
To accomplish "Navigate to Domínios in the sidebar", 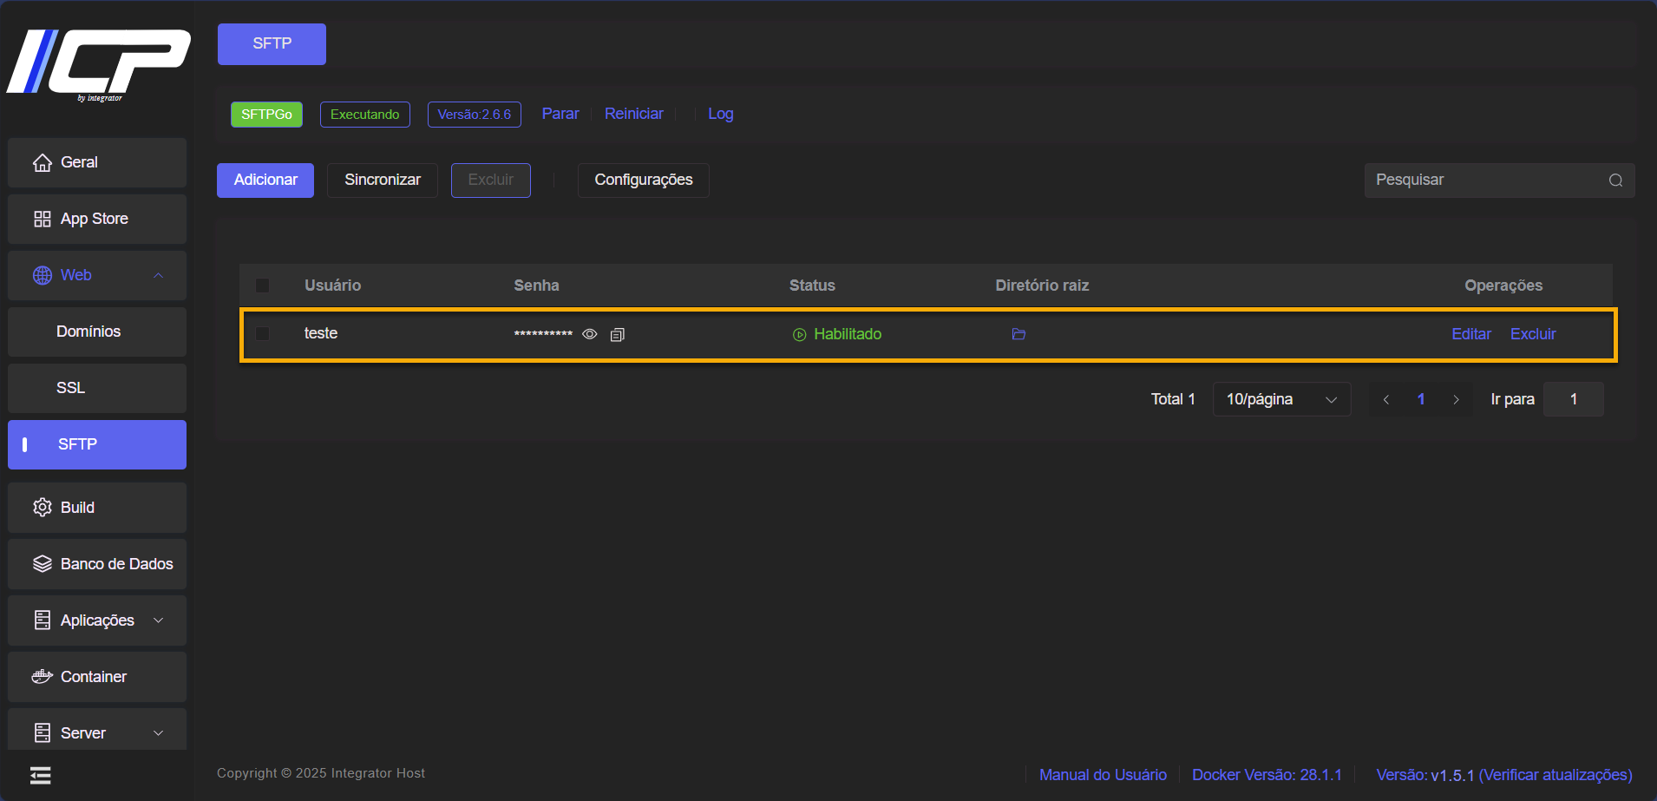I will coord(88,332).
